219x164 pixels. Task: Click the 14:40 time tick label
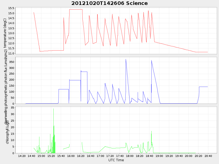point(31,156)
